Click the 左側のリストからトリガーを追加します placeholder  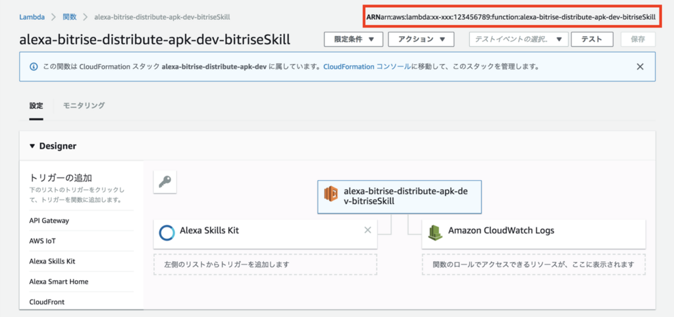265,264
